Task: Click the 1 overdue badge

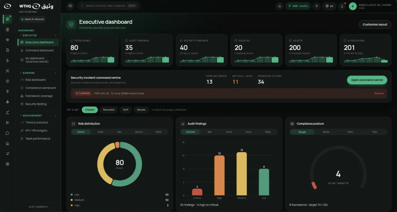Action: pyautogui.click(x=83, y=93)
